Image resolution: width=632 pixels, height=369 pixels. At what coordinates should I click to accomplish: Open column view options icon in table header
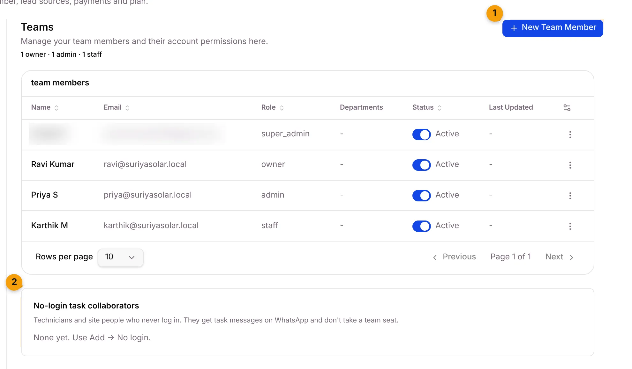pos(567,108)
